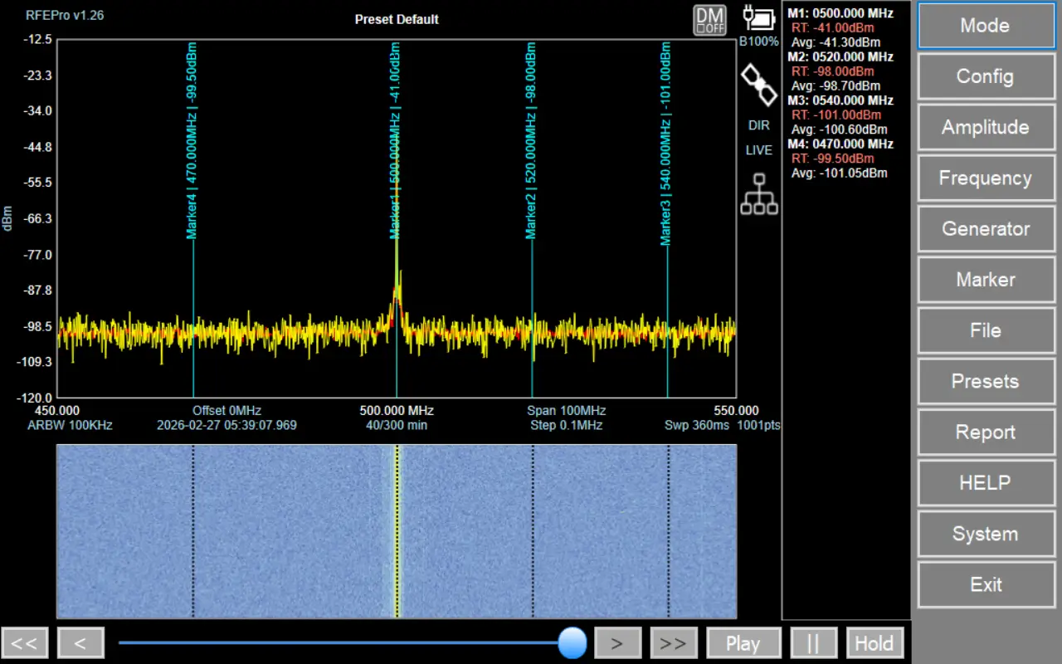Click the Presets button

pos(985,382)
